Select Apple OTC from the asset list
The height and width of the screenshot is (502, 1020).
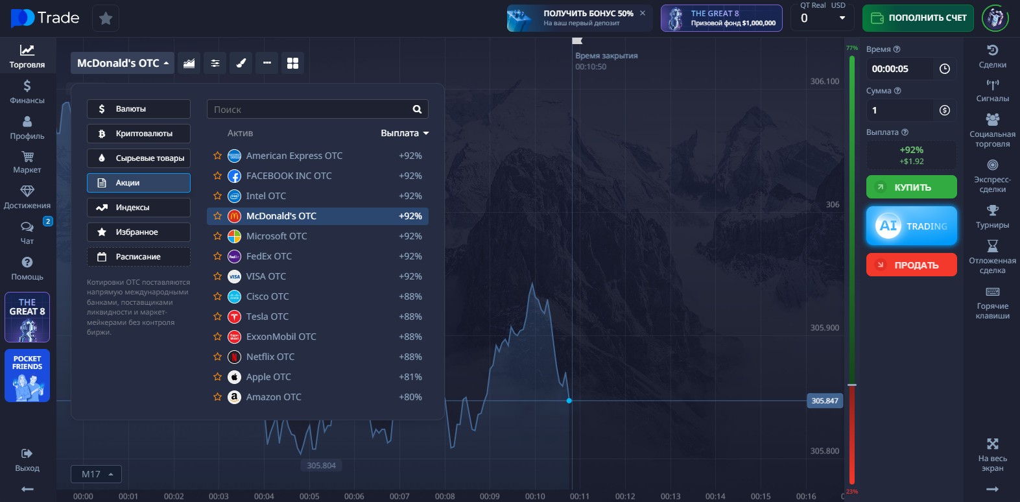[318, 377]
